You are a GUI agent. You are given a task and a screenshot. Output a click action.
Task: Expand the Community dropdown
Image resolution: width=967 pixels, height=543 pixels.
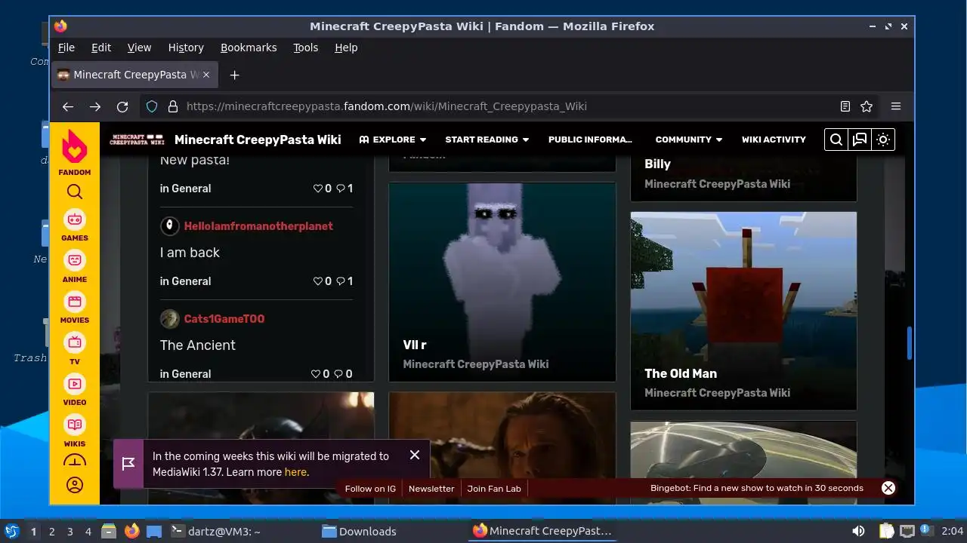click(689, 140)
